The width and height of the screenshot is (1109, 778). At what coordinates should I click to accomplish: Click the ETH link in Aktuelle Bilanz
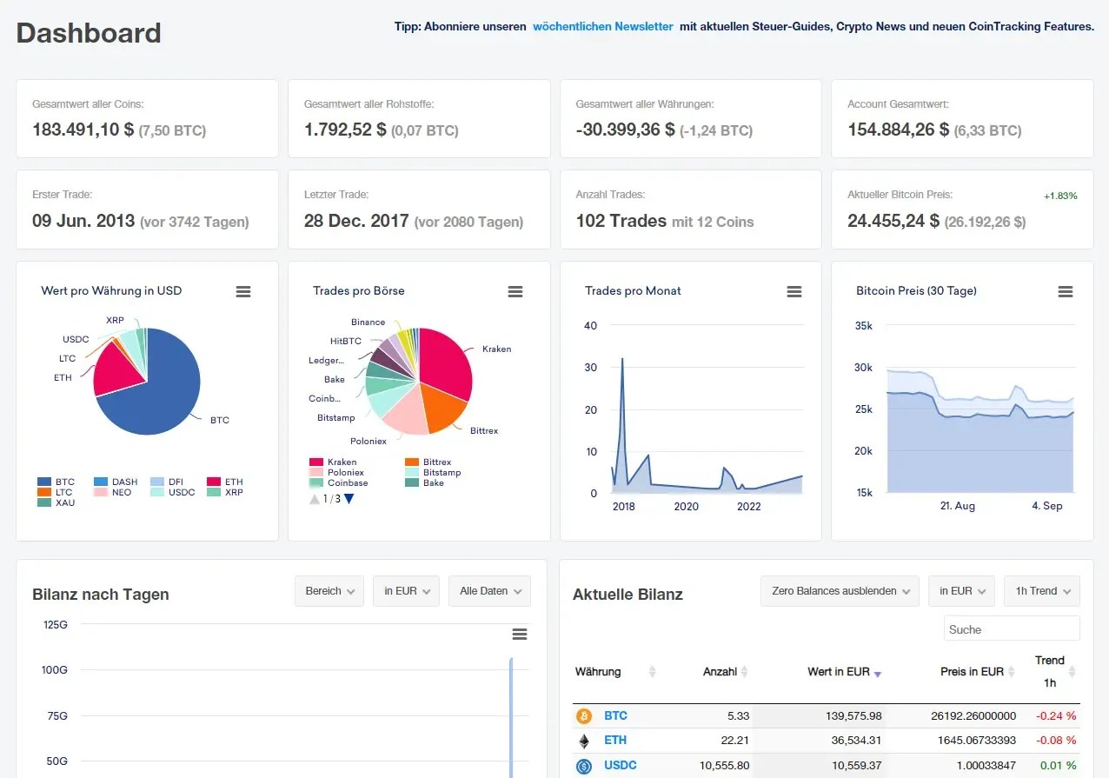coord(614,740)
